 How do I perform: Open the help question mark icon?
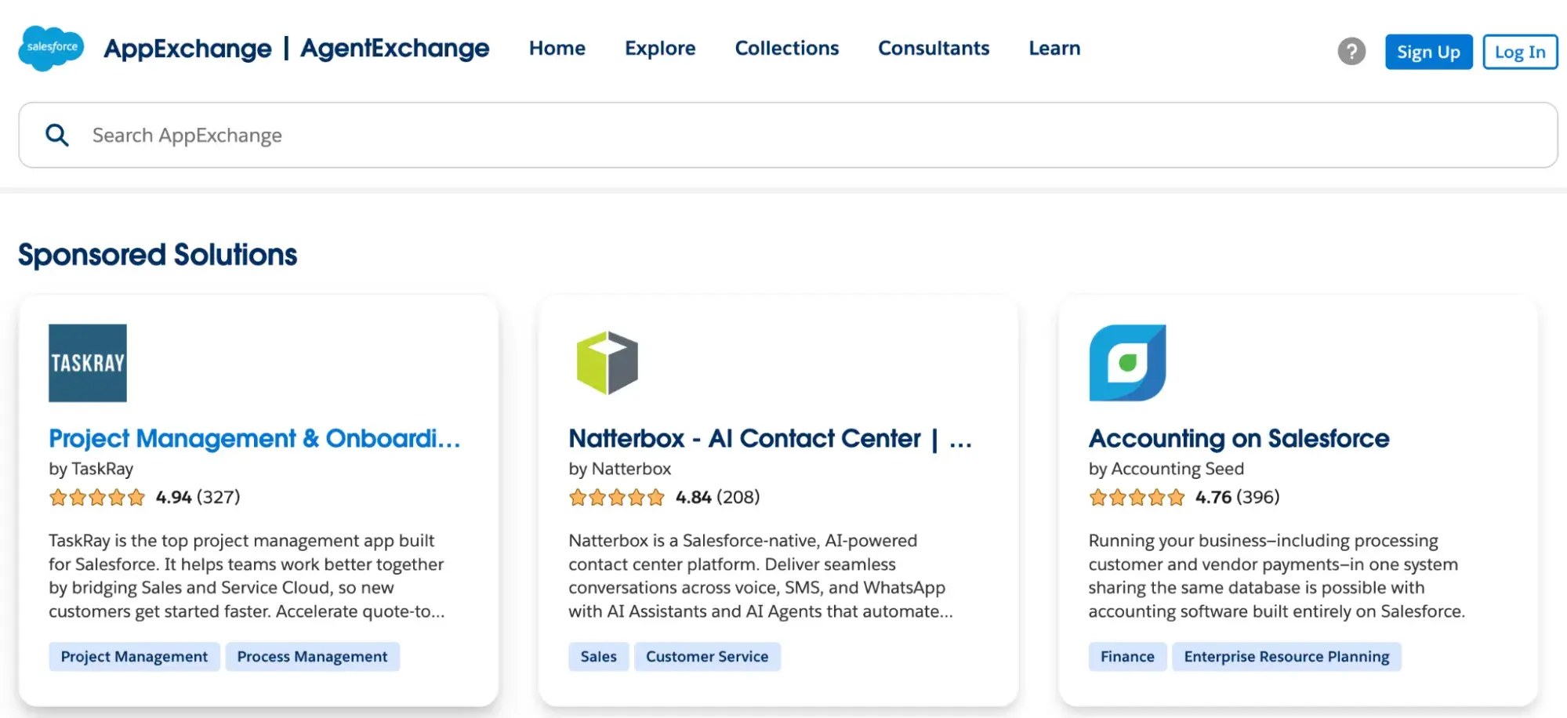pos(1351,51)
